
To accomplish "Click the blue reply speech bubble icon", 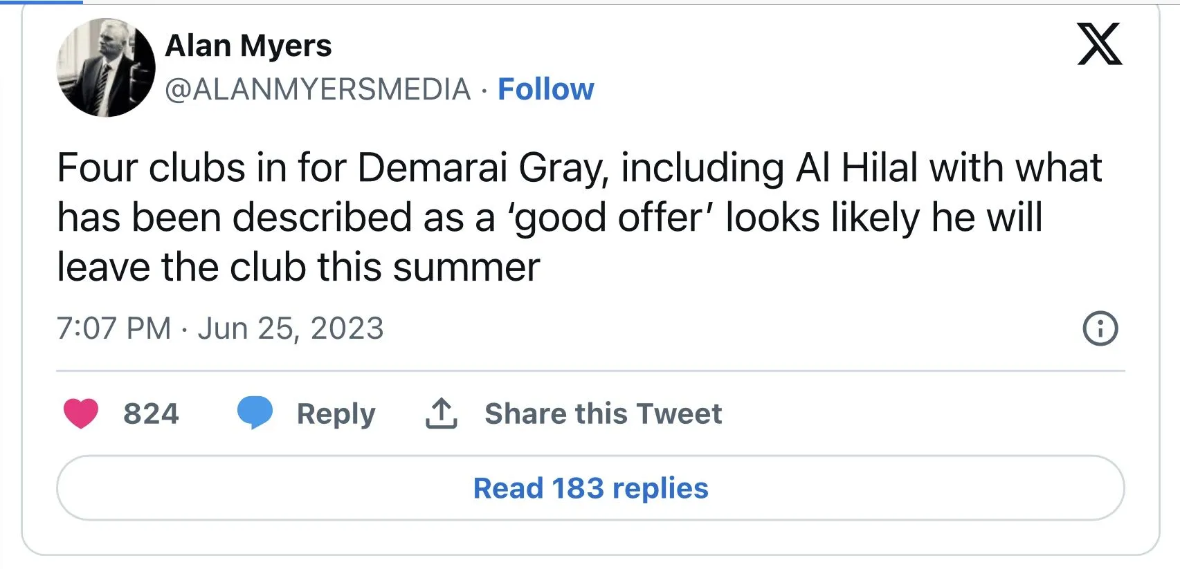I will point(255,413).
